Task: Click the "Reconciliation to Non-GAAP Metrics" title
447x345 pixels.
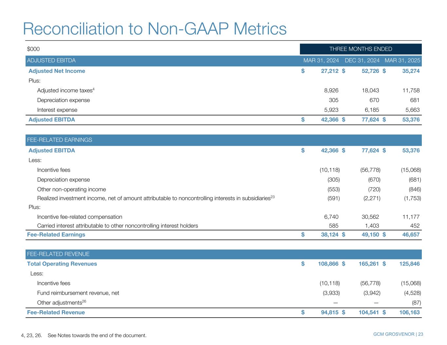Action: 155,29
